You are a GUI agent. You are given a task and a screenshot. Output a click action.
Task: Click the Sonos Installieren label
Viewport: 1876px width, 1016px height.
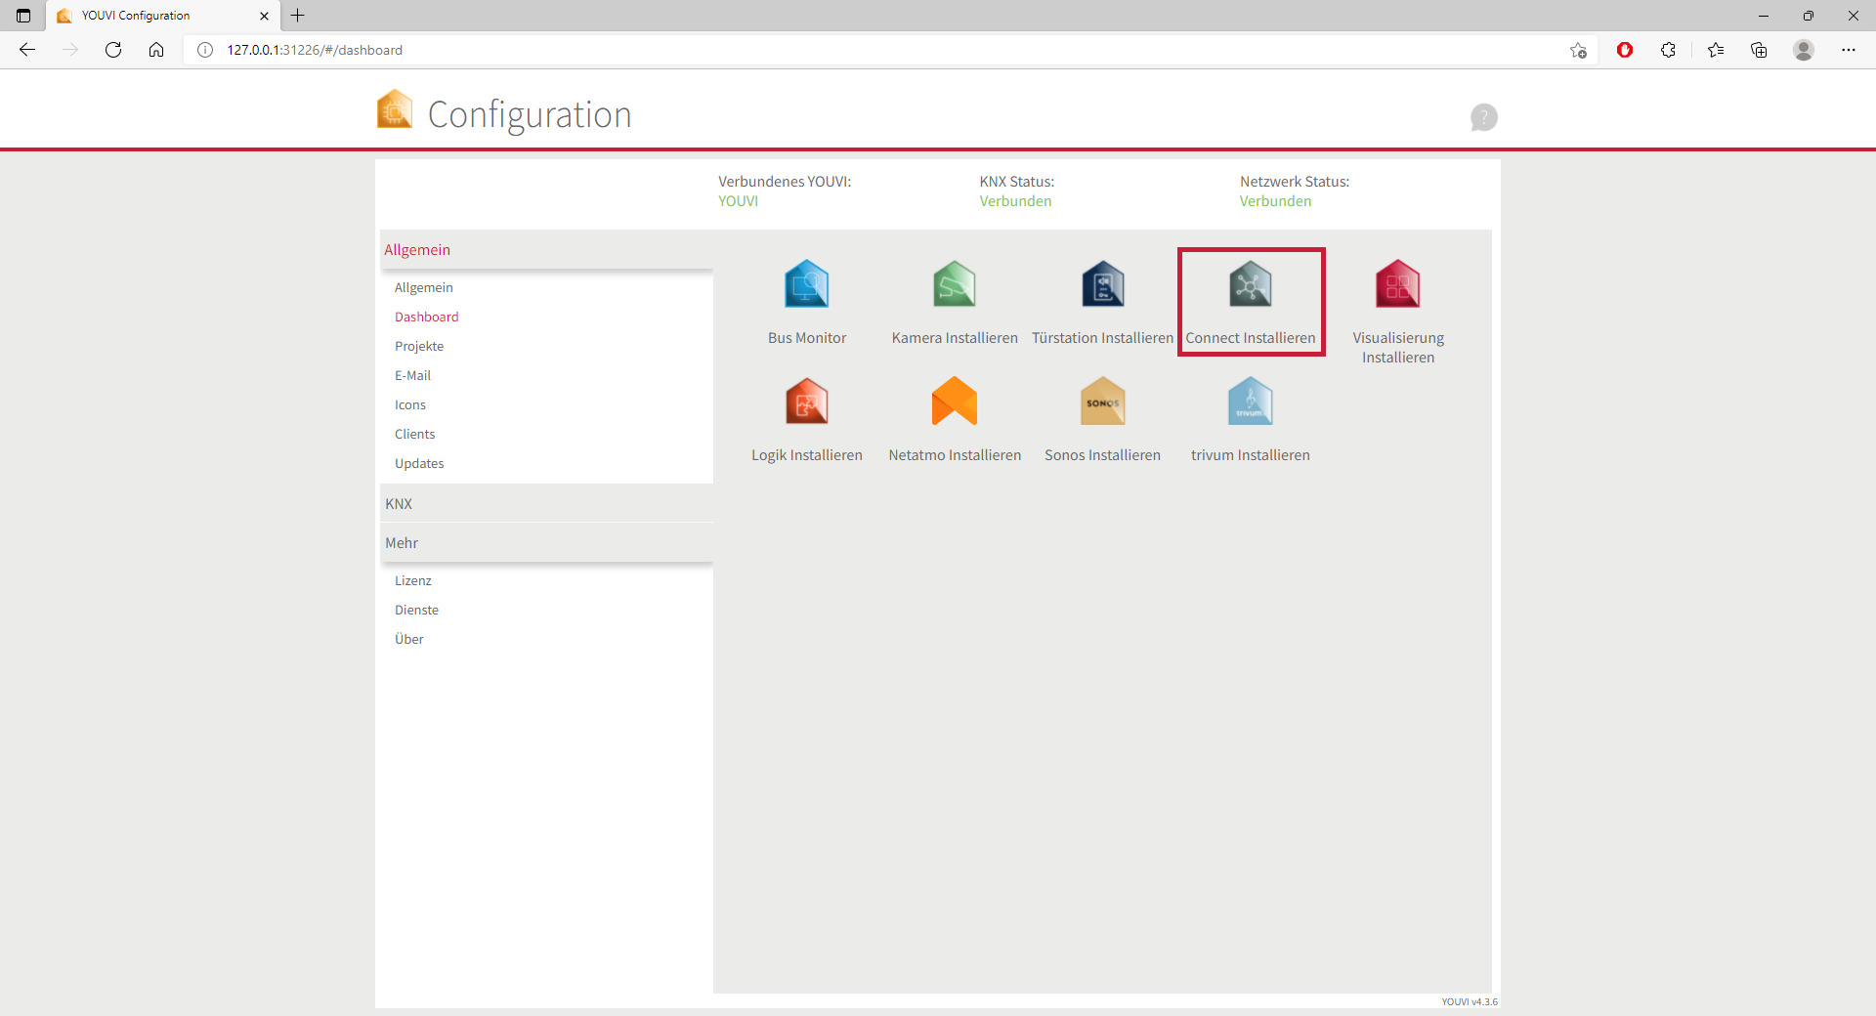[x=1103, y=455]
